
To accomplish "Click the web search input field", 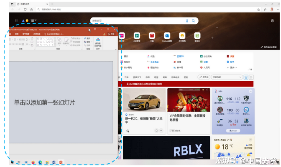I will pos(138,20).
